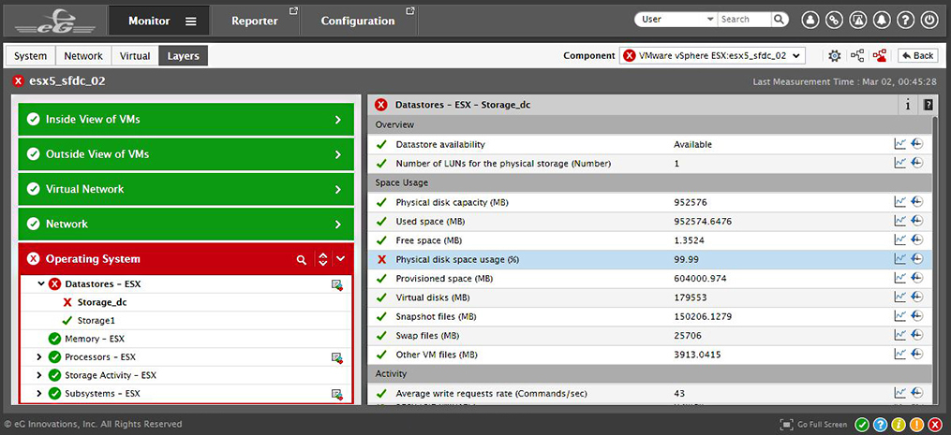Open the Configuration module
Image resolution: width=951 pixels, height=435 pixels.
(358, 21)
